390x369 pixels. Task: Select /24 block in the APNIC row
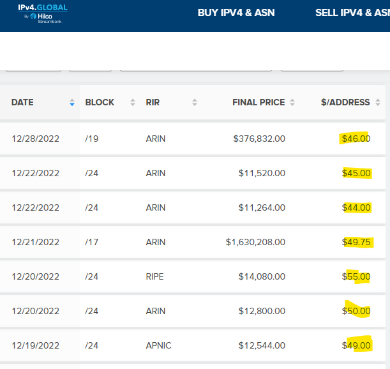[x=92, y=345]
